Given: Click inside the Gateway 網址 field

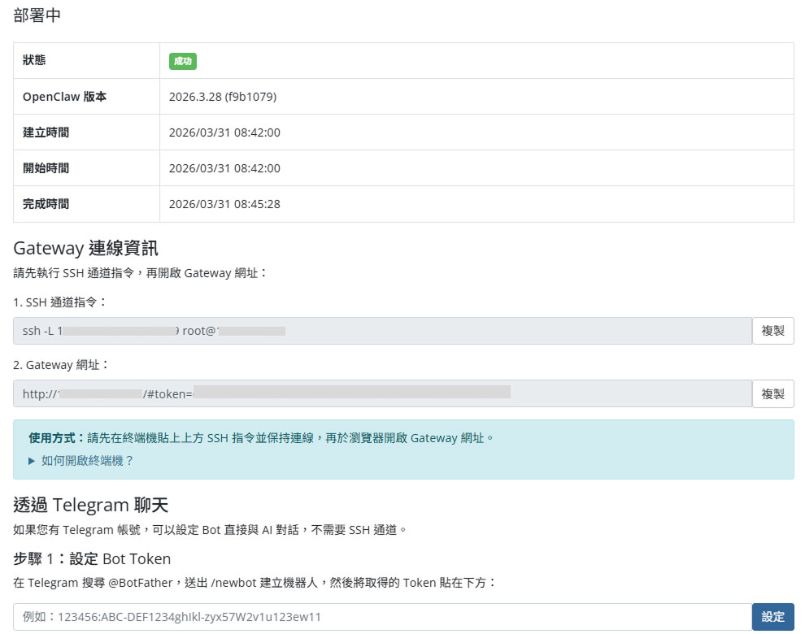Looking at the screenshot, I should pyautogui.click(x=382, y=393).
